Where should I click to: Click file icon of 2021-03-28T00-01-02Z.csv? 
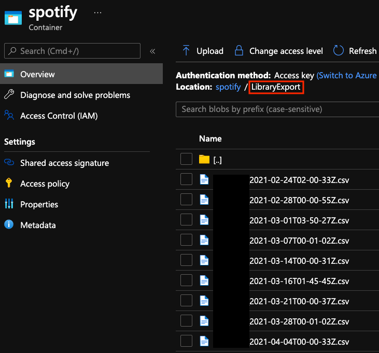coord(204,321)
